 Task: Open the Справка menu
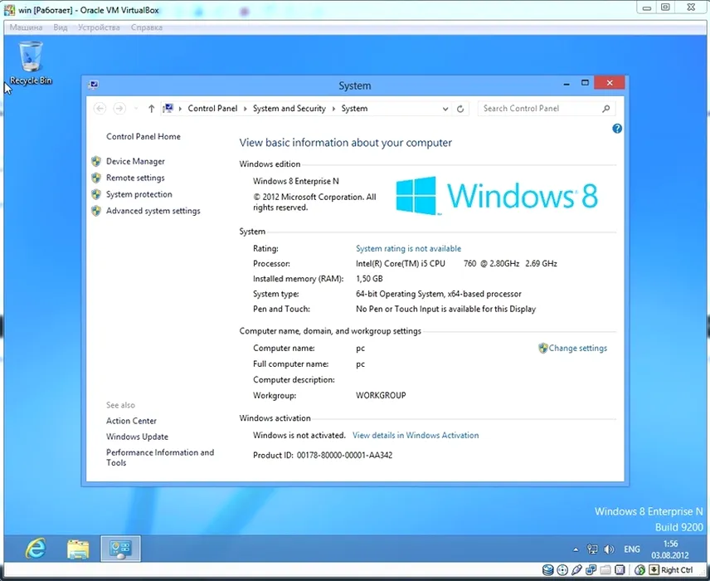tap(147, 27)
